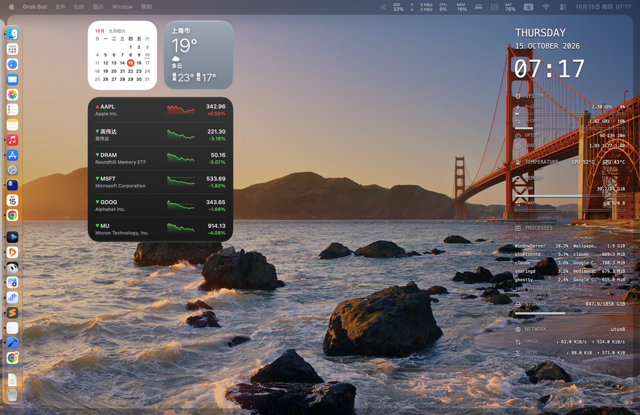The image size is (640, 415).
Task: Open the Edit menu
Action: coord(79,7)
